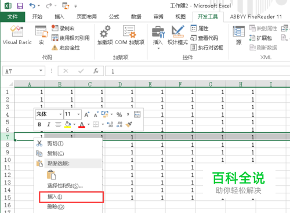Viewport: 290px width, 213px height.
Task: Choose Cut (剪切) from context menu
Action: [x=68, y=143]
